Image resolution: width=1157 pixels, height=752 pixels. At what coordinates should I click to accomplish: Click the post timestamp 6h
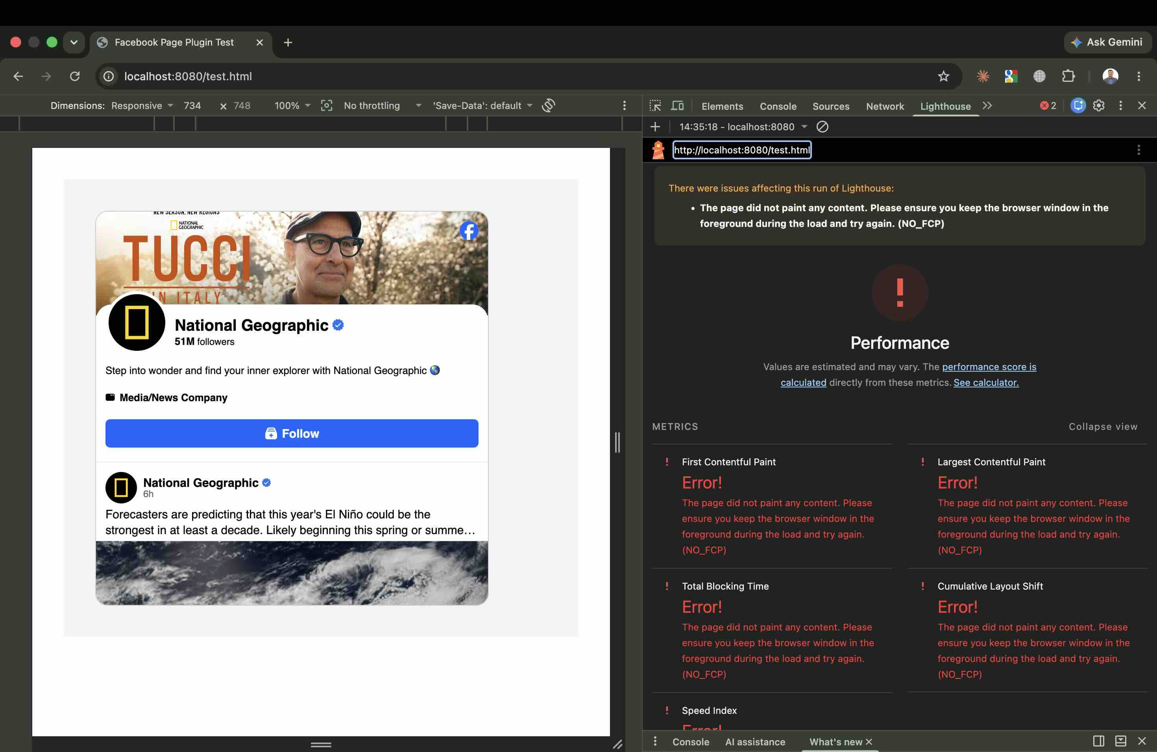pyautogui.click(x=148, y=494)
